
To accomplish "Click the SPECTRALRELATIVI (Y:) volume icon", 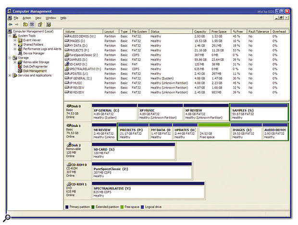I will click(66, 69).
